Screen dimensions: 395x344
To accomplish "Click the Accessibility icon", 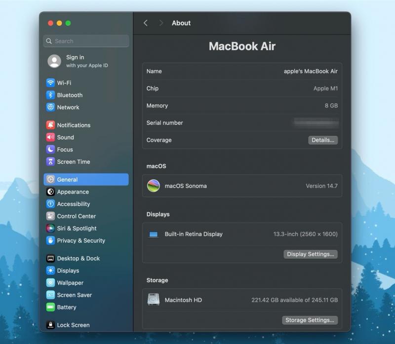I will [x=51, y=204].
